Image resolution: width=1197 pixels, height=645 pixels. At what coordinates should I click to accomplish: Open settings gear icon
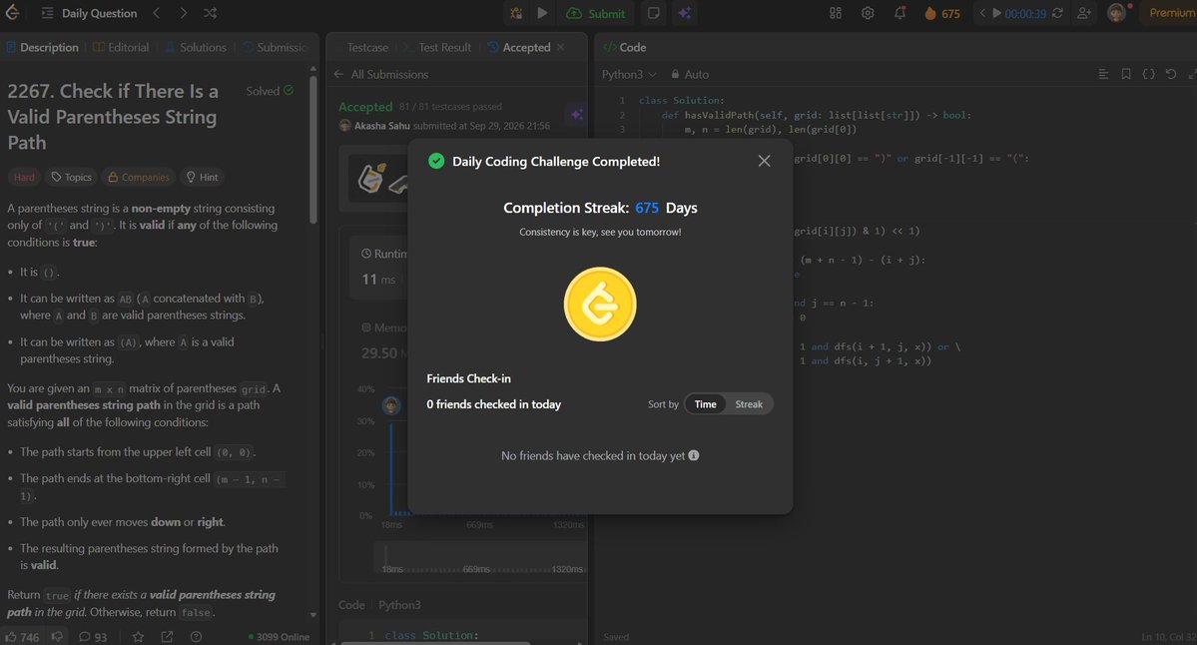868,13
